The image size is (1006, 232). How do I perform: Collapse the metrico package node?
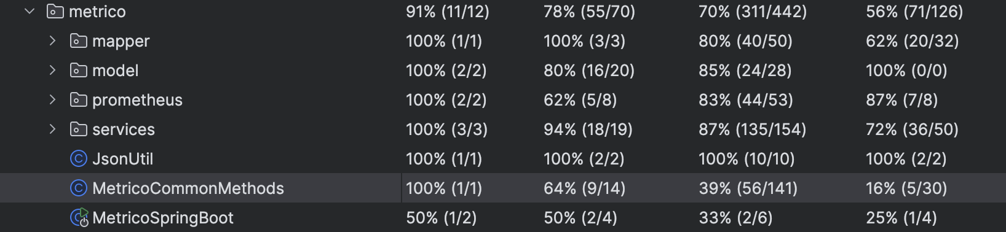pos(30,11)
